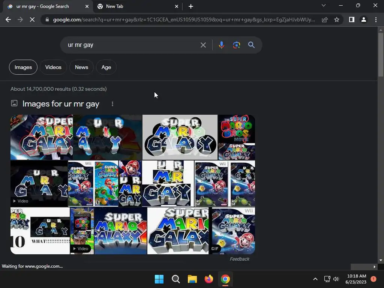
Task: Open the volume control icon
Action: coord(336,279)
